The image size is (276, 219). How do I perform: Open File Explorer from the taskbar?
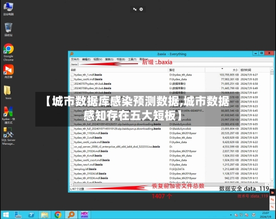point(45,215)
